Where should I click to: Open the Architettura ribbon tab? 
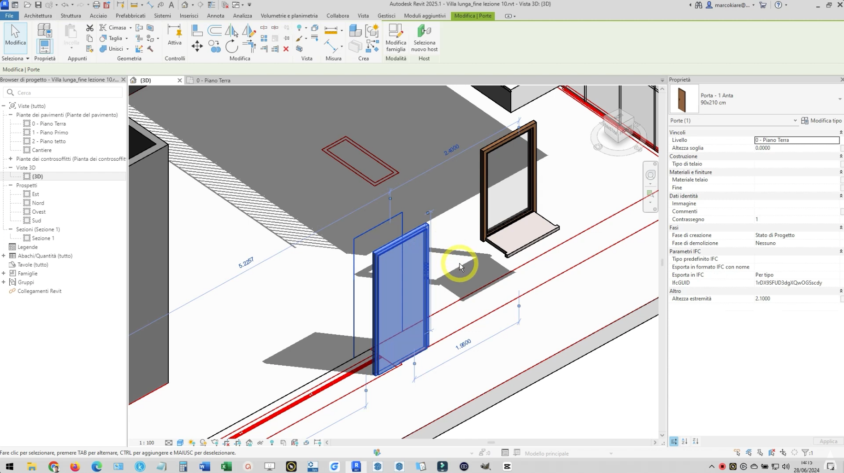38,16
